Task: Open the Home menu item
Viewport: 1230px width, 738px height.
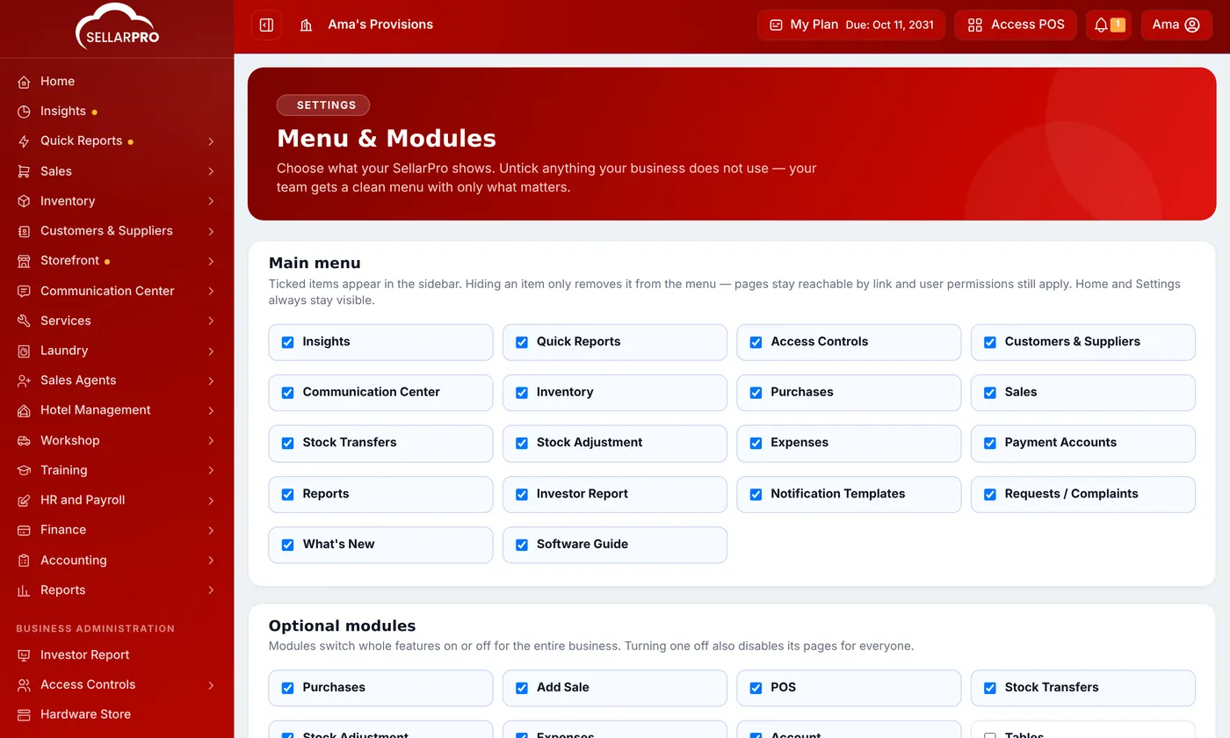Action: pyautogui.click(x=117, y=82)
